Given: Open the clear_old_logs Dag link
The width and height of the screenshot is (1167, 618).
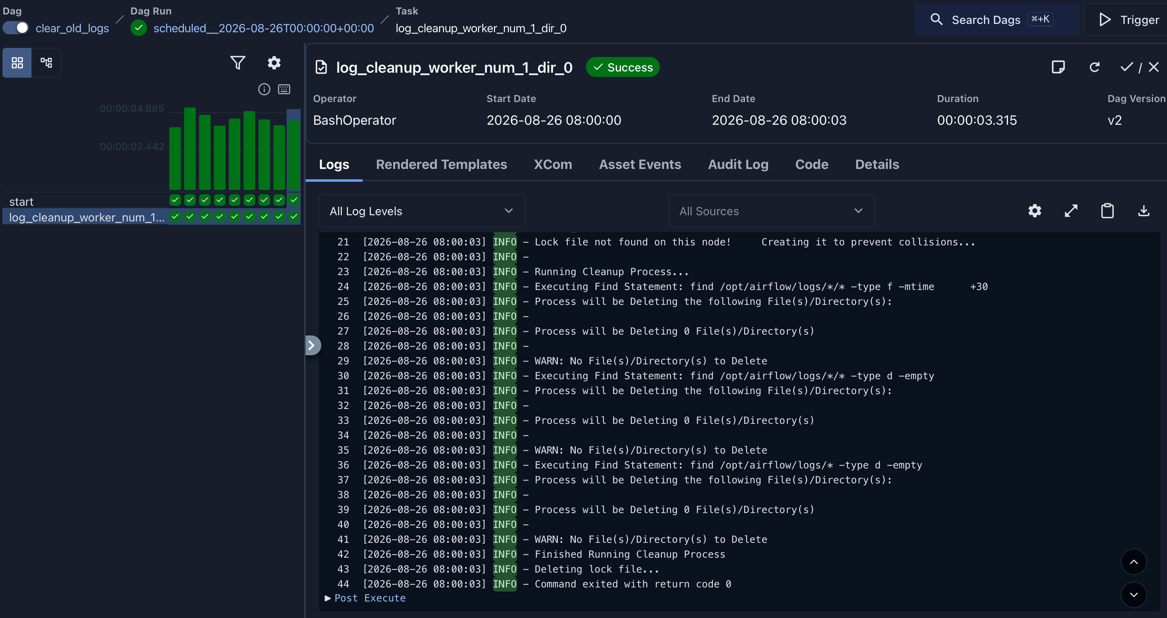Looking at the screenshot, I should 72,28.
